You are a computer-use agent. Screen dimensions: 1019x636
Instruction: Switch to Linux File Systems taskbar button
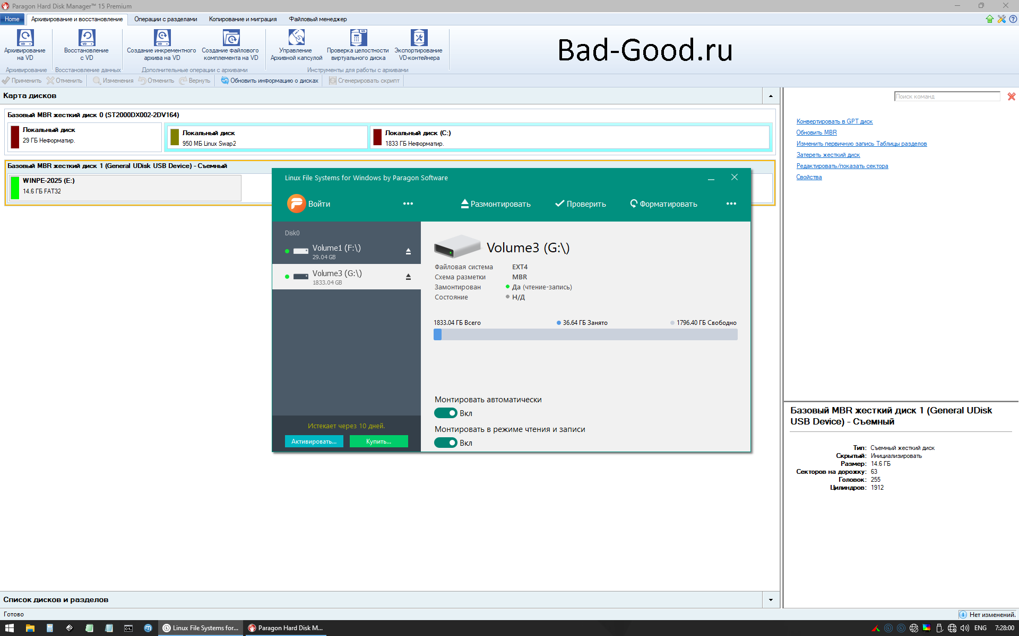(x=201, y=628)
